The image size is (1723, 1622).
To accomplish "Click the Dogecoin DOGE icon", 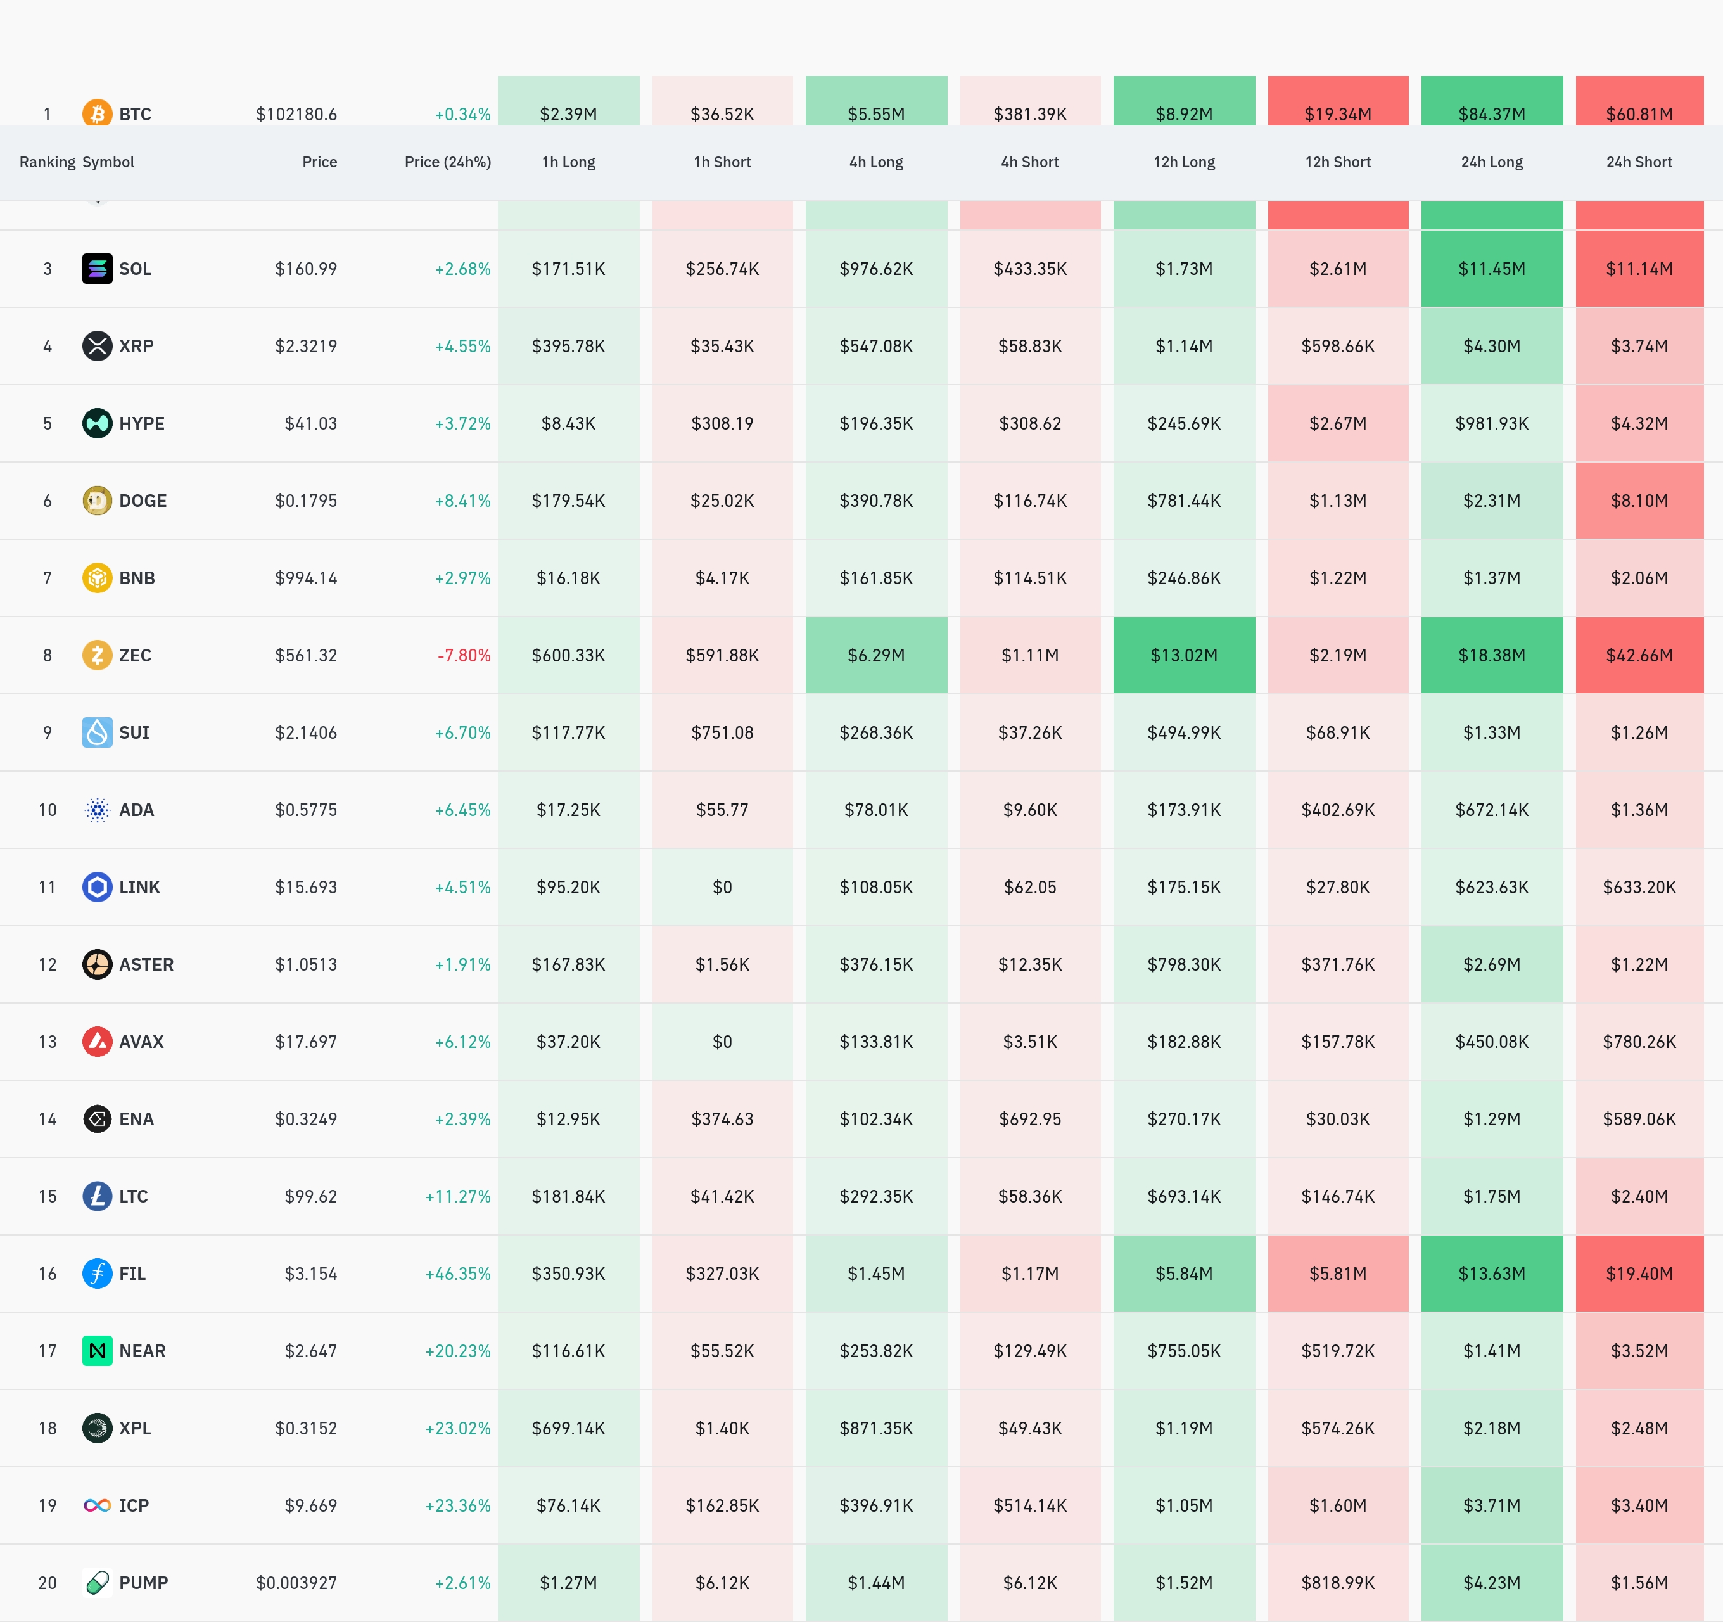I will point(97,500).
